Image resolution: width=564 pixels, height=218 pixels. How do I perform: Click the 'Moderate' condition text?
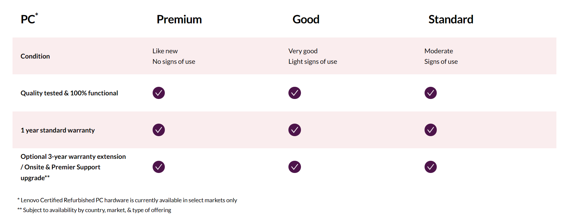coord(438,51)
